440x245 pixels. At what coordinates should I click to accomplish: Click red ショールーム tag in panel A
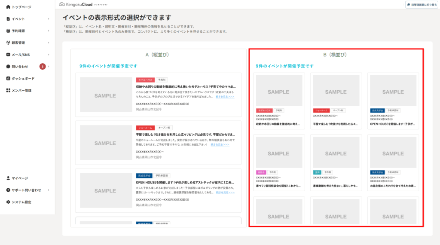(x=145, y=128)
